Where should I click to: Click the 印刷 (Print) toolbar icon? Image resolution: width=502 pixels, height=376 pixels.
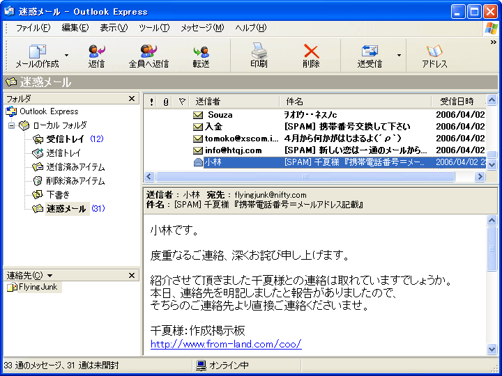coord(259,51)
